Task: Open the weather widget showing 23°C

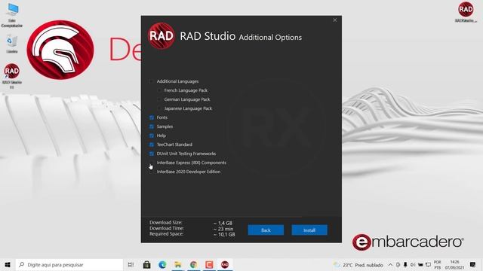Action: (358, 265)
